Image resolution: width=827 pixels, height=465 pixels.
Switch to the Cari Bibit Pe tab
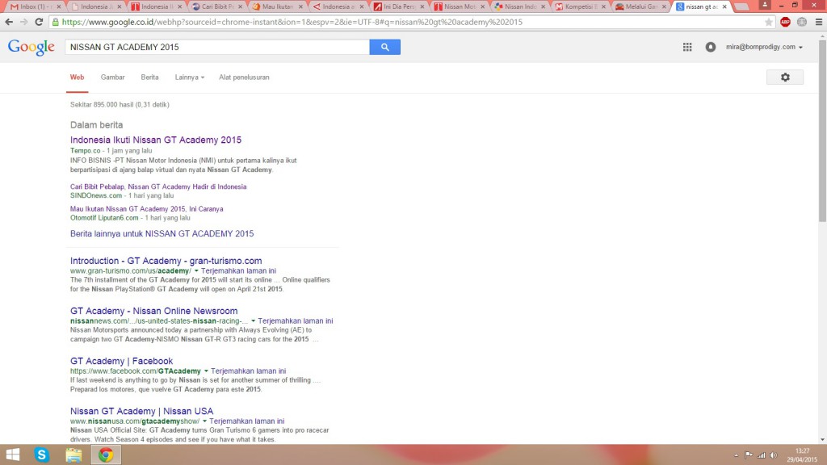[x=215, y=6]
